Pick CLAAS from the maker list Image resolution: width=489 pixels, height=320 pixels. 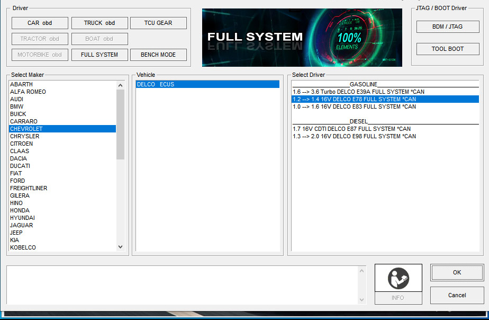coord(62,151)
